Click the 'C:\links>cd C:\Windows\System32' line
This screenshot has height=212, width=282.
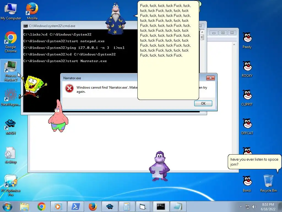pyautogui.click(x=57, y=35)
